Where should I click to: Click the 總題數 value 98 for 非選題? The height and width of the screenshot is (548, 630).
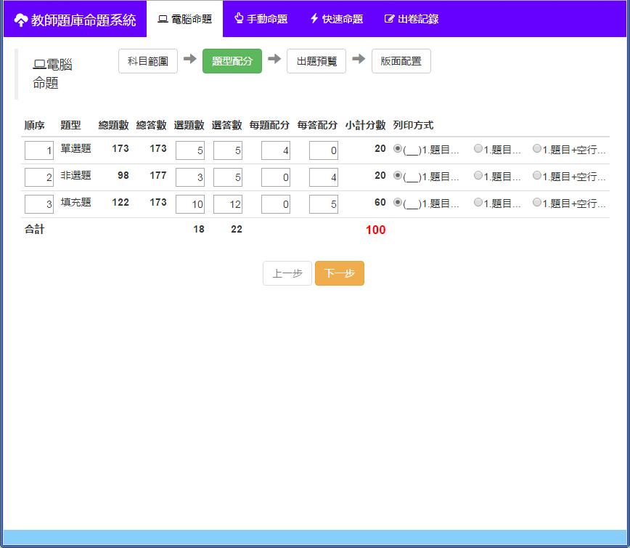[x=123, y=175]
